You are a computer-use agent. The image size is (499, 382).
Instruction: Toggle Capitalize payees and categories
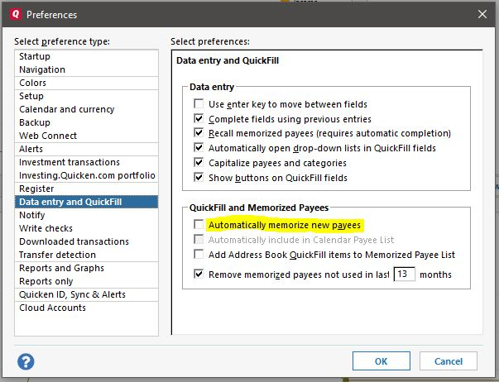(x=199, y=163)
